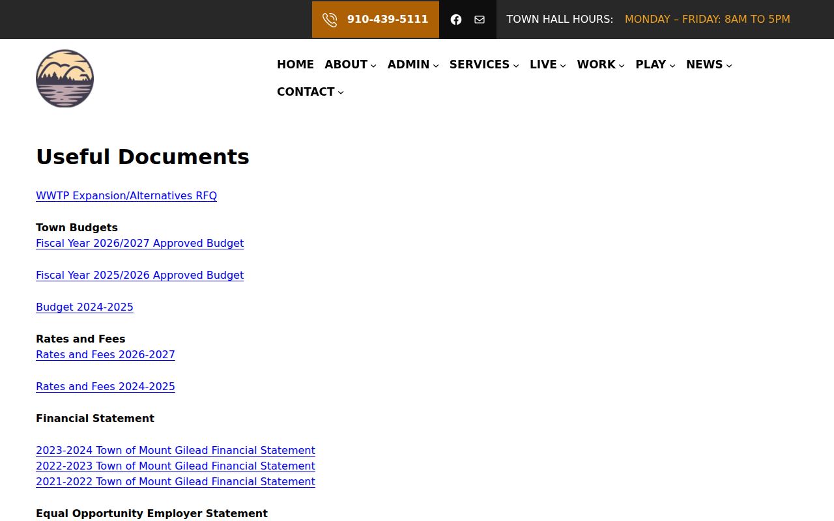Open the Contact menu item
The image size is (834, 521).
point(306,92)
